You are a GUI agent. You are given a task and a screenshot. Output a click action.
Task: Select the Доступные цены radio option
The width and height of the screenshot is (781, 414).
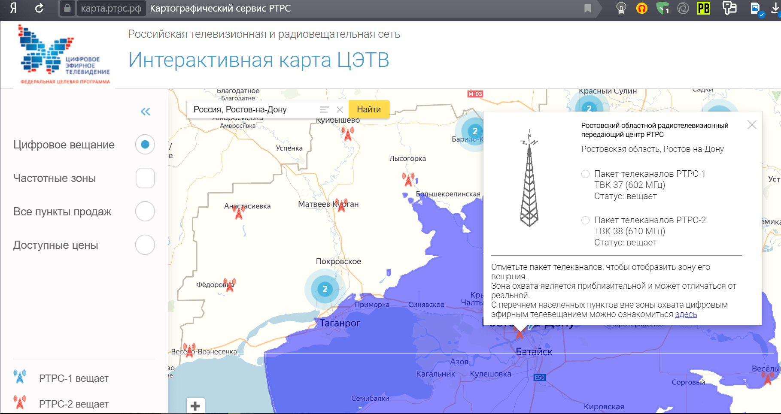coord(145,245)
